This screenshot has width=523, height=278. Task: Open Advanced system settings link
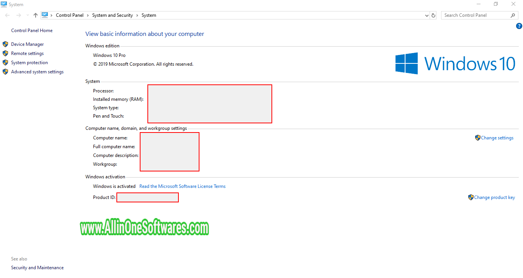[x=38, y=72]
